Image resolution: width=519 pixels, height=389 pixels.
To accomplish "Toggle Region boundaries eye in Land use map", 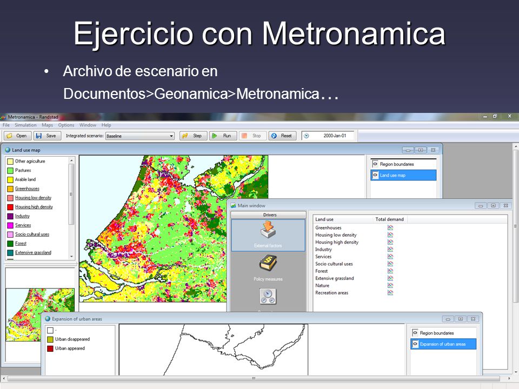I will tap(375, 164).
